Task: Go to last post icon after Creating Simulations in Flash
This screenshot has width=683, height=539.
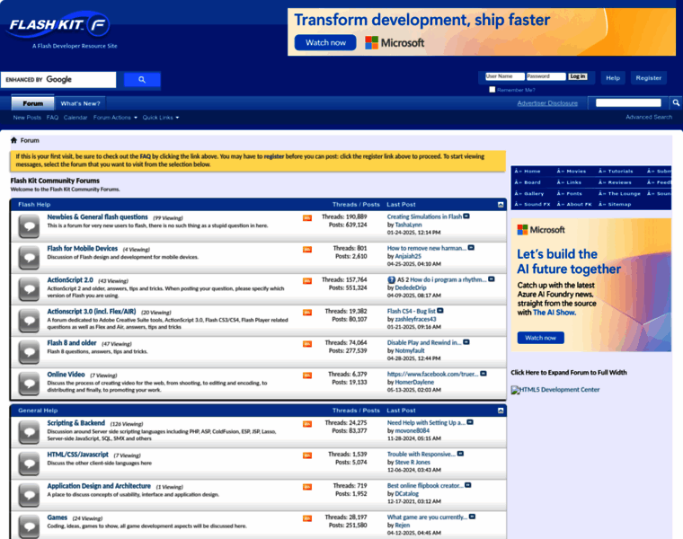Action: coord(466,216)
